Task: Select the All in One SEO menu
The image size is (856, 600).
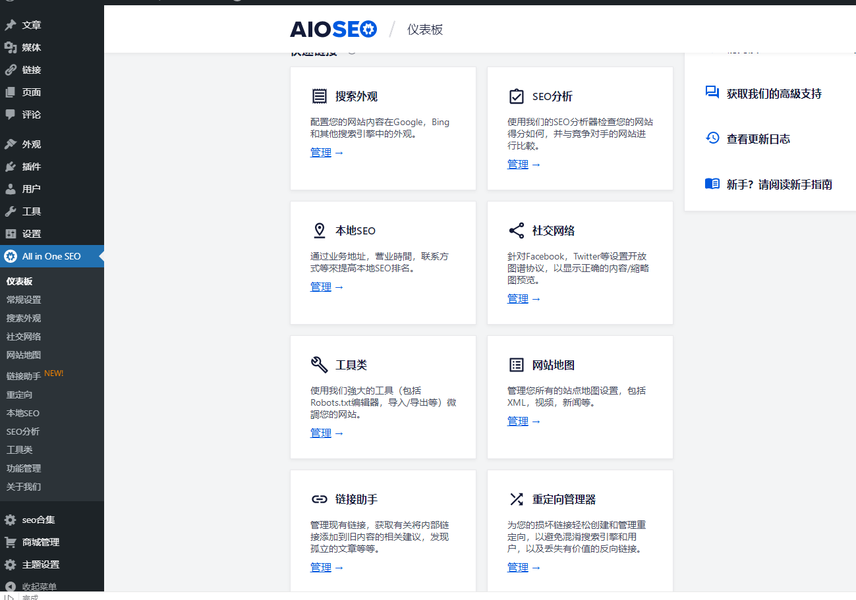Action: (x=52, y=256)
